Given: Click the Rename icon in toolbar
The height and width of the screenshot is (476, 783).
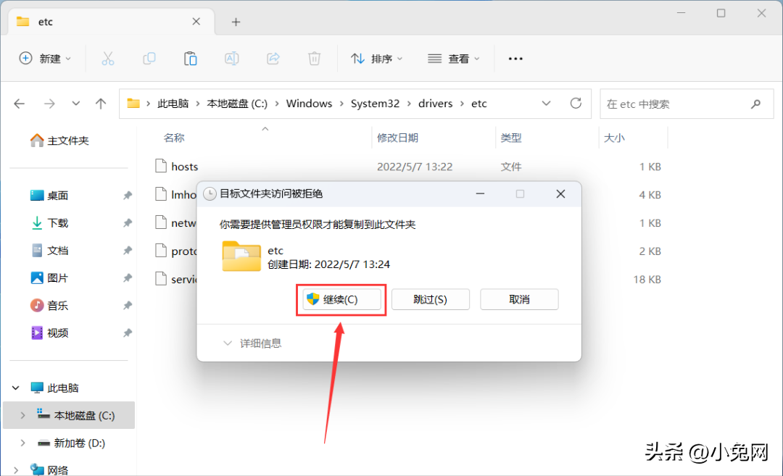Looking at the screenshot, I should coord(232,59).
